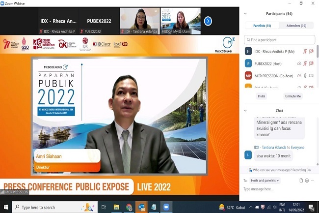Click muted mic icon for IDX - Rheza Andhika P

[x=305, y=51]
